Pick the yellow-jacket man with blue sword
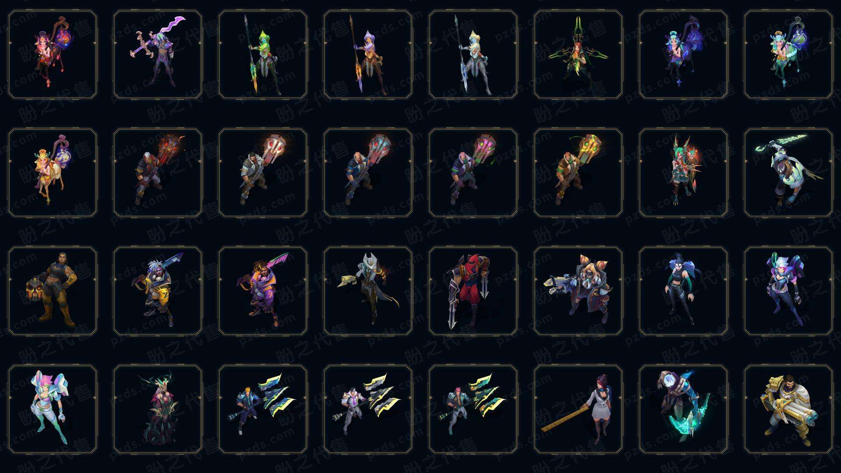The image size is (841, 473). [x=158, y=291]
